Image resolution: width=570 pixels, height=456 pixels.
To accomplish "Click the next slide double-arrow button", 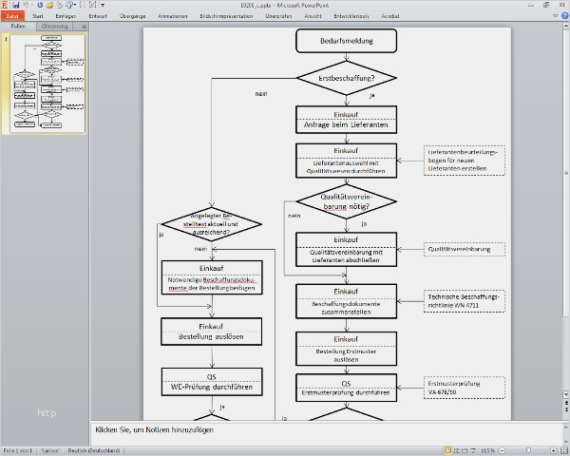I will point(566,409).
